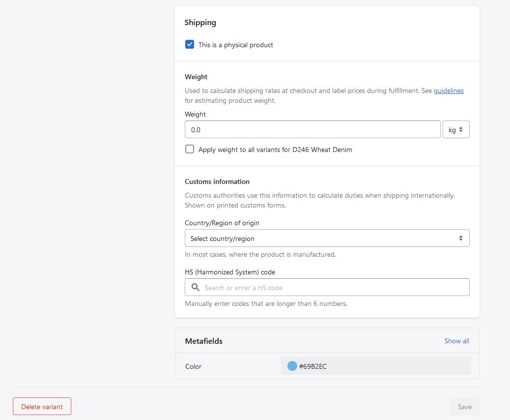Open the Select country/region dropdown
The image size is (510, 420).
pyautogui.click(x=327, y=238)
